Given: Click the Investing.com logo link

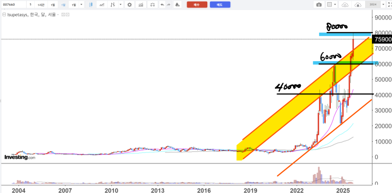Looking at the screenshot, I should (x=20, y=157).
